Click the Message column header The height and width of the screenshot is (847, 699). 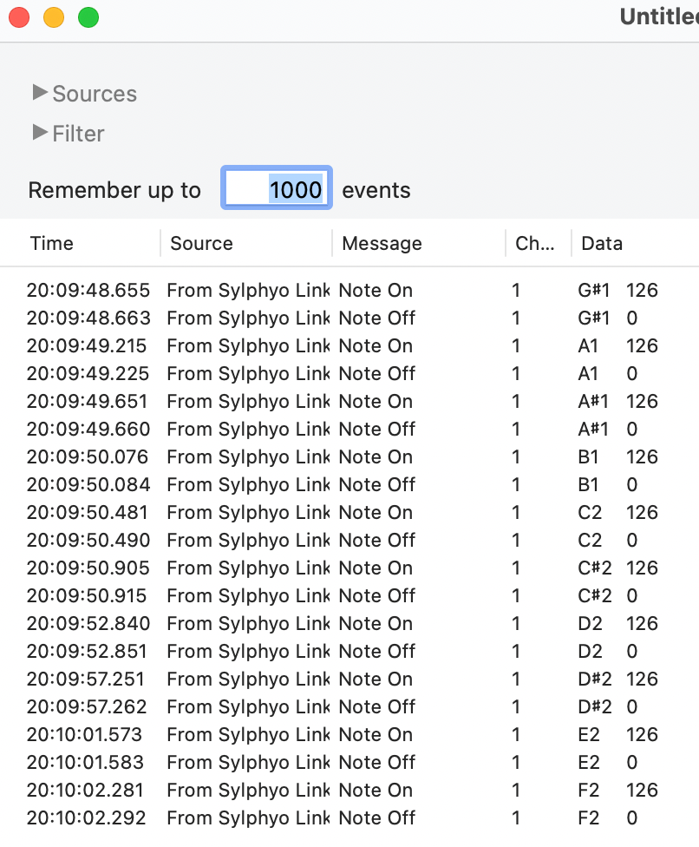(x=382, y=244)
